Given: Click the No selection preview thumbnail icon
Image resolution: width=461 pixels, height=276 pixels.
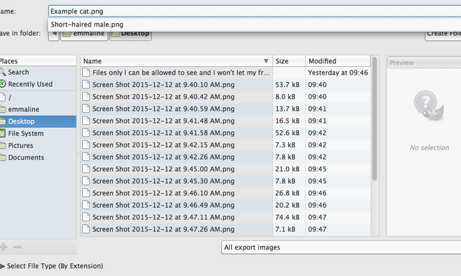Looking at the screenshot, I should [429, 106].
